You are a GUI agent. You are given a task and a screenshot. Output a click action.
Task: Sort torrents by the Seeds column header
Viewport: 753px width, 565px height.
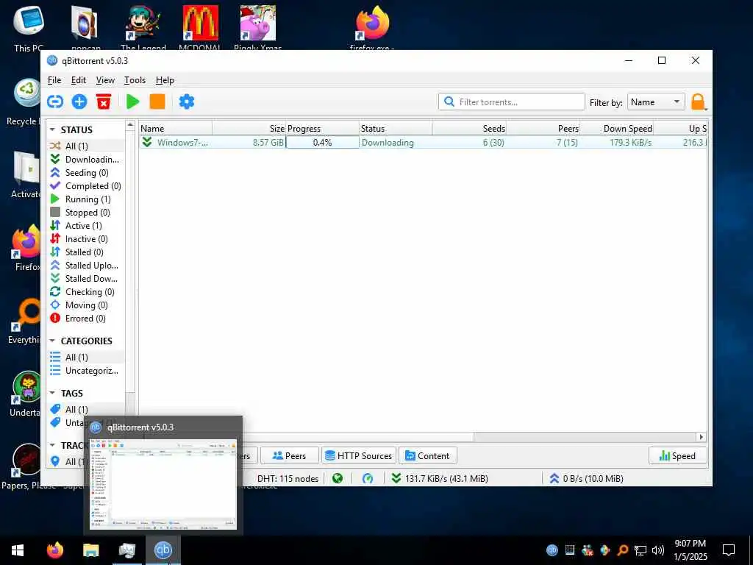[x=469, y=128]
